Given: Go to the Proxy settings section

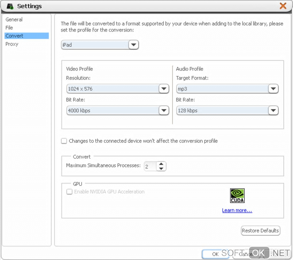Looking at the screenshot, I should [x=12, y=44].
